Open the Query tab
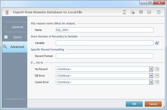Image resolution: width=167 pixels, height=110 pixels. [x=15, y=37]
